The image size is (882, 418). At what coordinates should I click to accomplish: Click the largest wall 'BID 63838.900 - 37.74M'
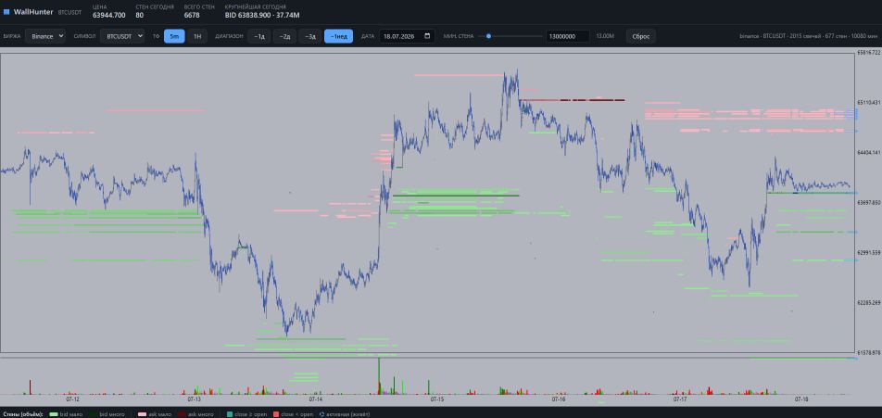click(262, 15)
